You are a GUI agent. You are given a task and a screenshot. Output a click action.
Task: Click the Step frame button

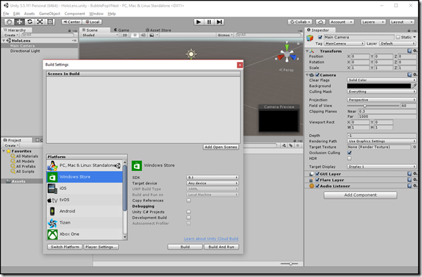click(x=219, y=22)
